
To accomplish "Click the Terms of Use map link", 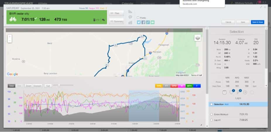I will tap(196, 75).
